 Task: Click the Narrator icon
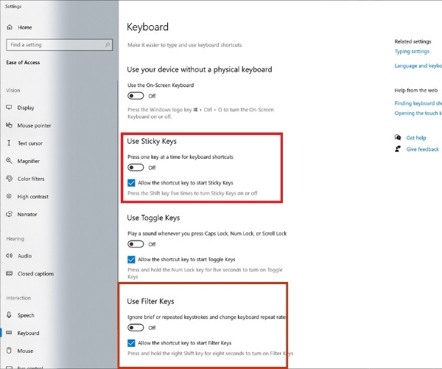(9, 214)
